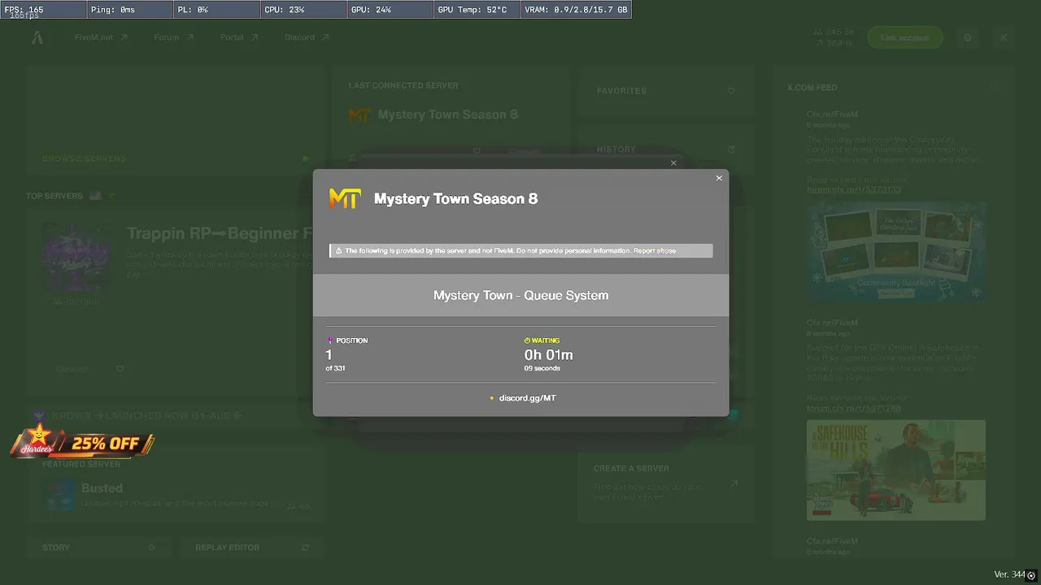
Task: Click the FiveM logo in the launcher header
Action: click(37, 37)
